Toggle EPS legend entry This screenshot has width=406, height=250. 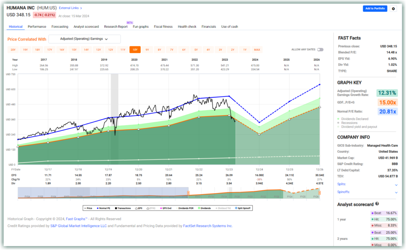[x=138, y=208]
